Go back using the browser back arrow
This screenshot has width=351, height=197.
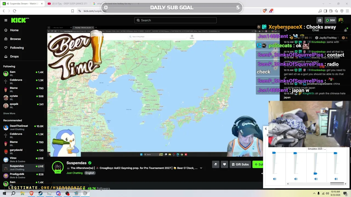click(x=4, y=11)
